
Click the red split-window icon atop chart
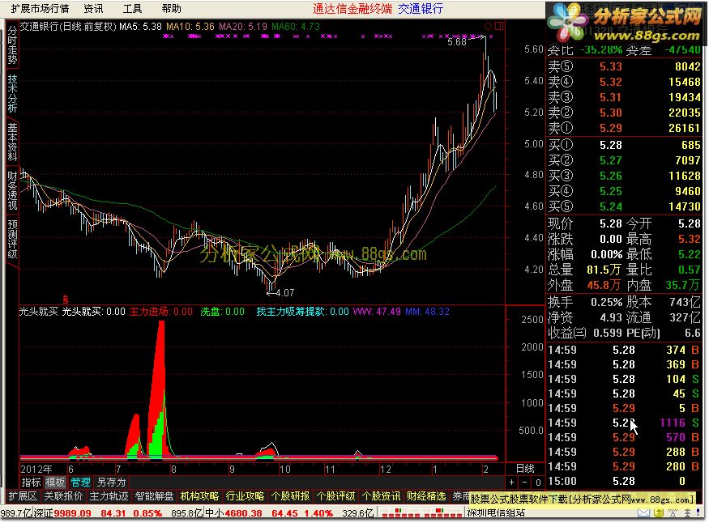(x=499, y=26)
